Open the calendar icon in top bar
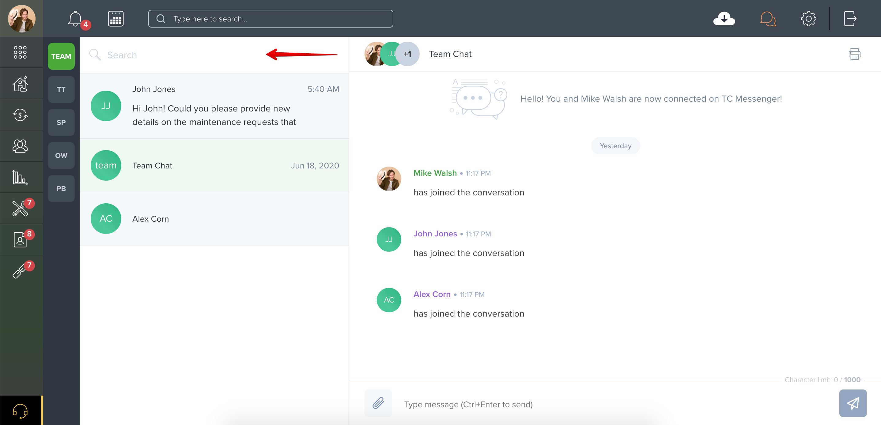Screen dimensions: 881x425 115,19
